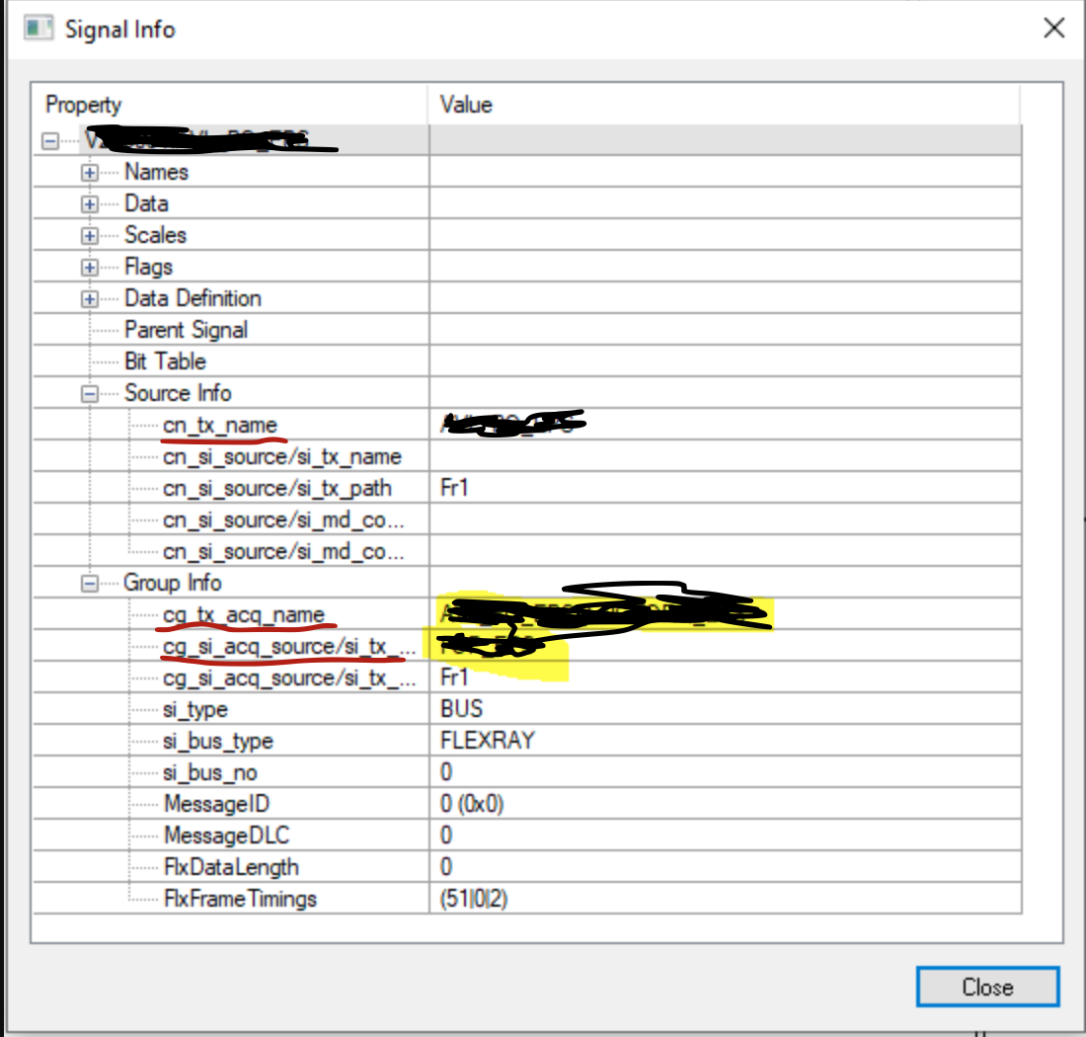Click the FlxDataLength value 0
The image size is (1086, 1037).
click(446, 867)
